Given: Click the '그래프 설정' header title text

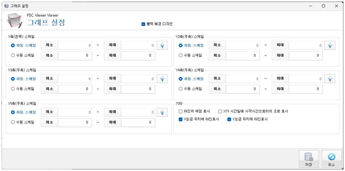Looking at the screenshot, I should pos(46,23).
